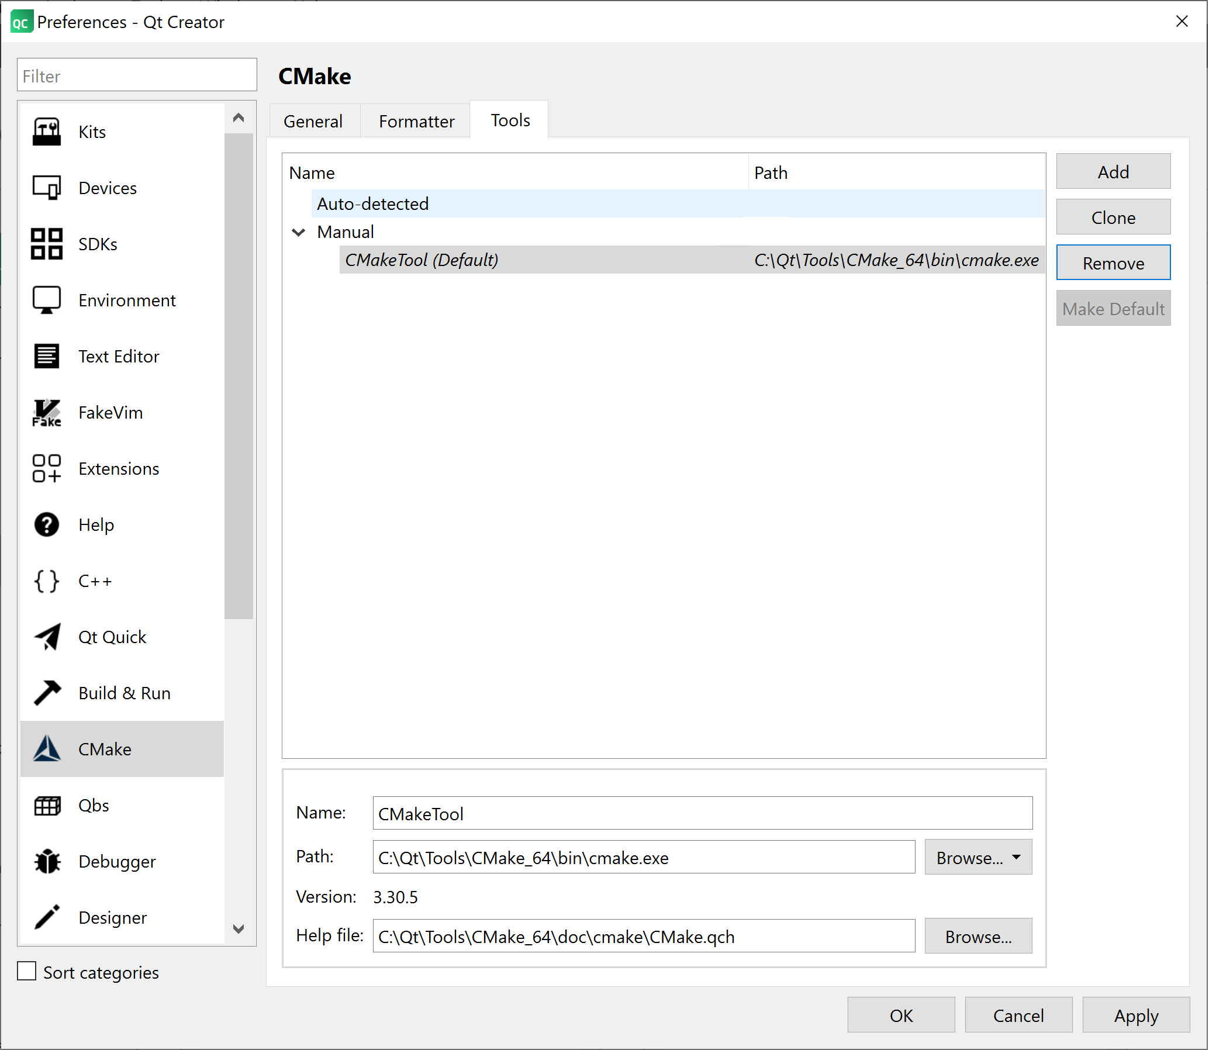The image size is (1209, 1050).
Task: Select the Debugger bug icon
Action: point(46,861)
